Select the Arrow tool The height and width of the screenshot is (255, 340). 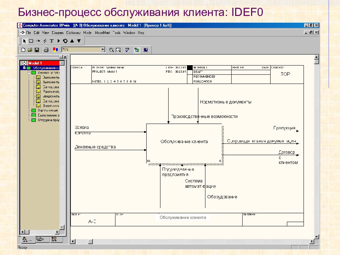[38, 41]
